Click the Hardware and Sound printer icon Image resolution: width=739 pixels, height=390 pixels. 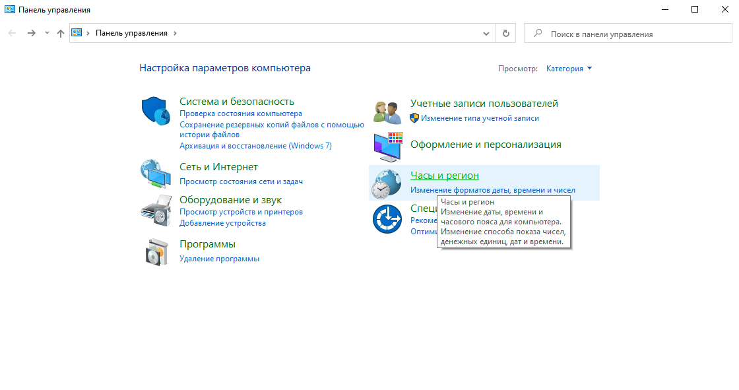click(156, 210)
